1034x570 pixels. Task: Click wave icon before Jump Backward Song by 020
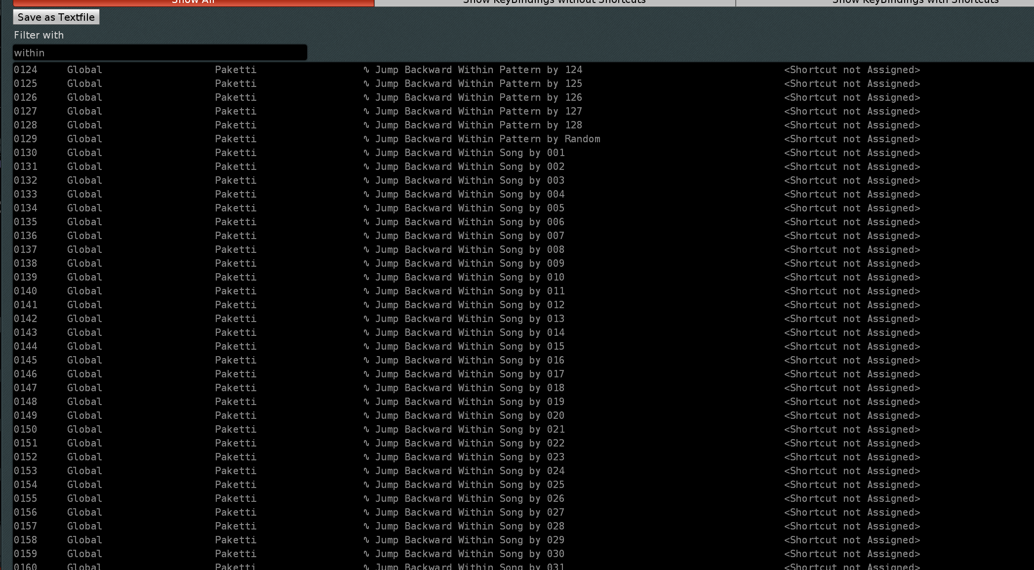click(x=366, y=416)
